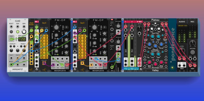Screen dimensions: 204x101
Task: Select the CLKD RUN output jack at bottom
Action: [18, 65]
